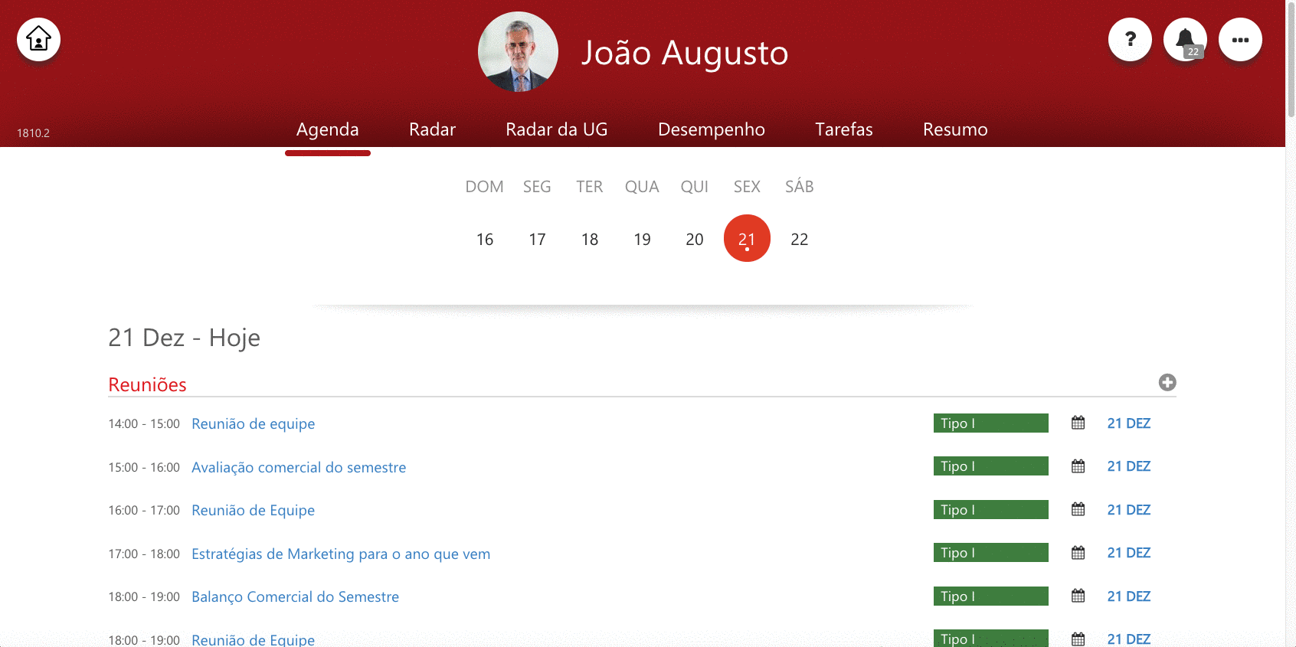
Task: Click Tipo I tag on 14:00 meeting row
Action: tap(991, 423)
